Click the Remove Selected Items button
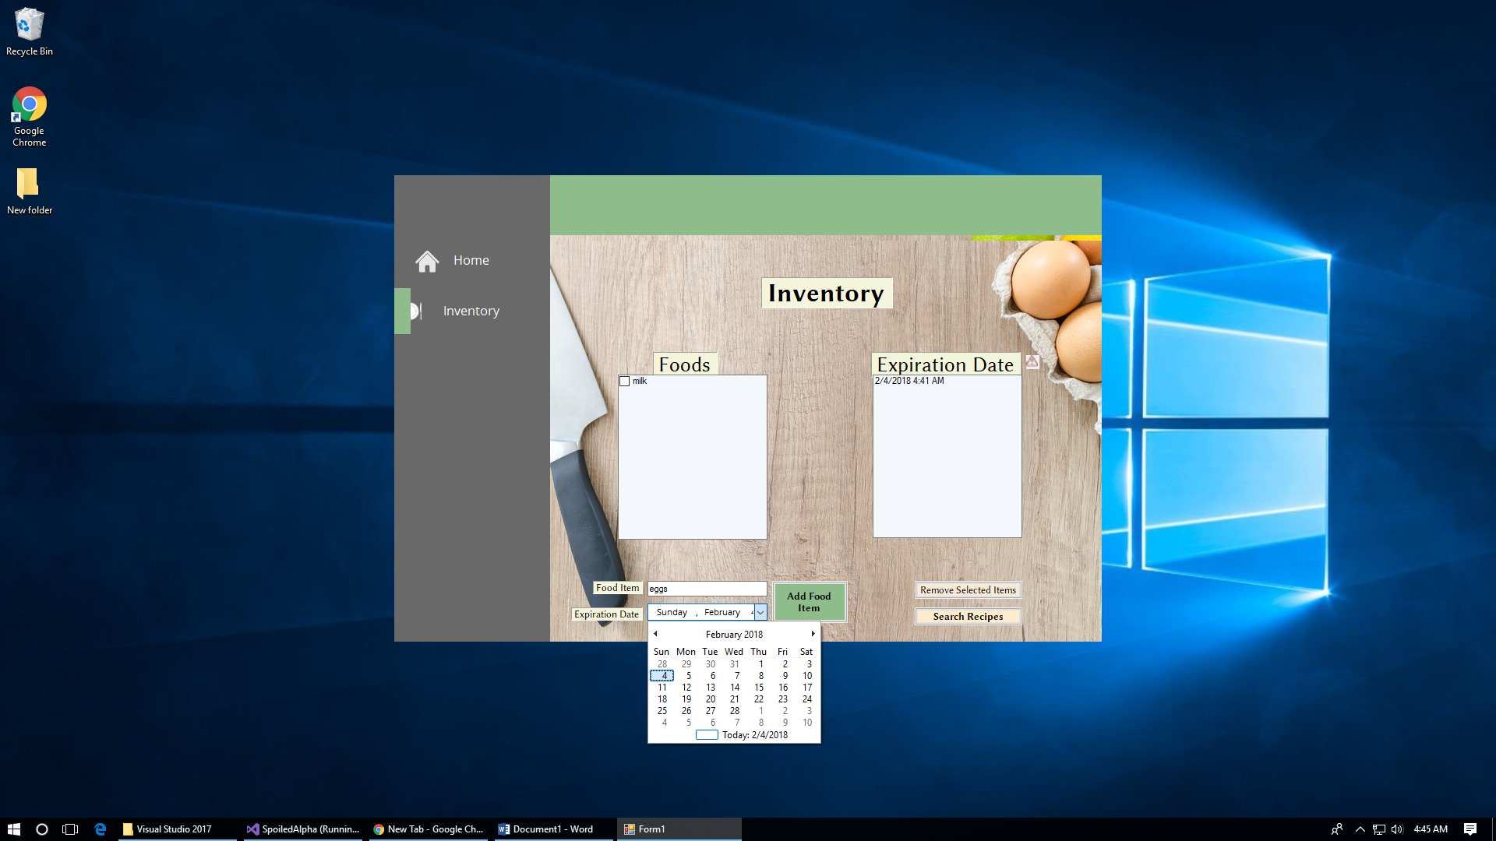 [x=968, y=590]
